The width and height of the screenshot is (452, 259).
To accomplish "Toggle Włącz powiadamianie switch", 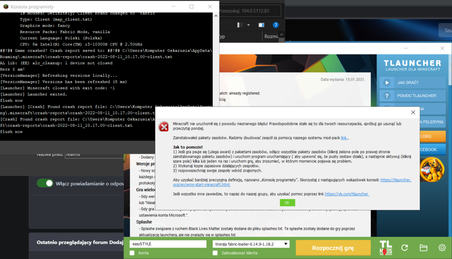I will click(45, 184).
